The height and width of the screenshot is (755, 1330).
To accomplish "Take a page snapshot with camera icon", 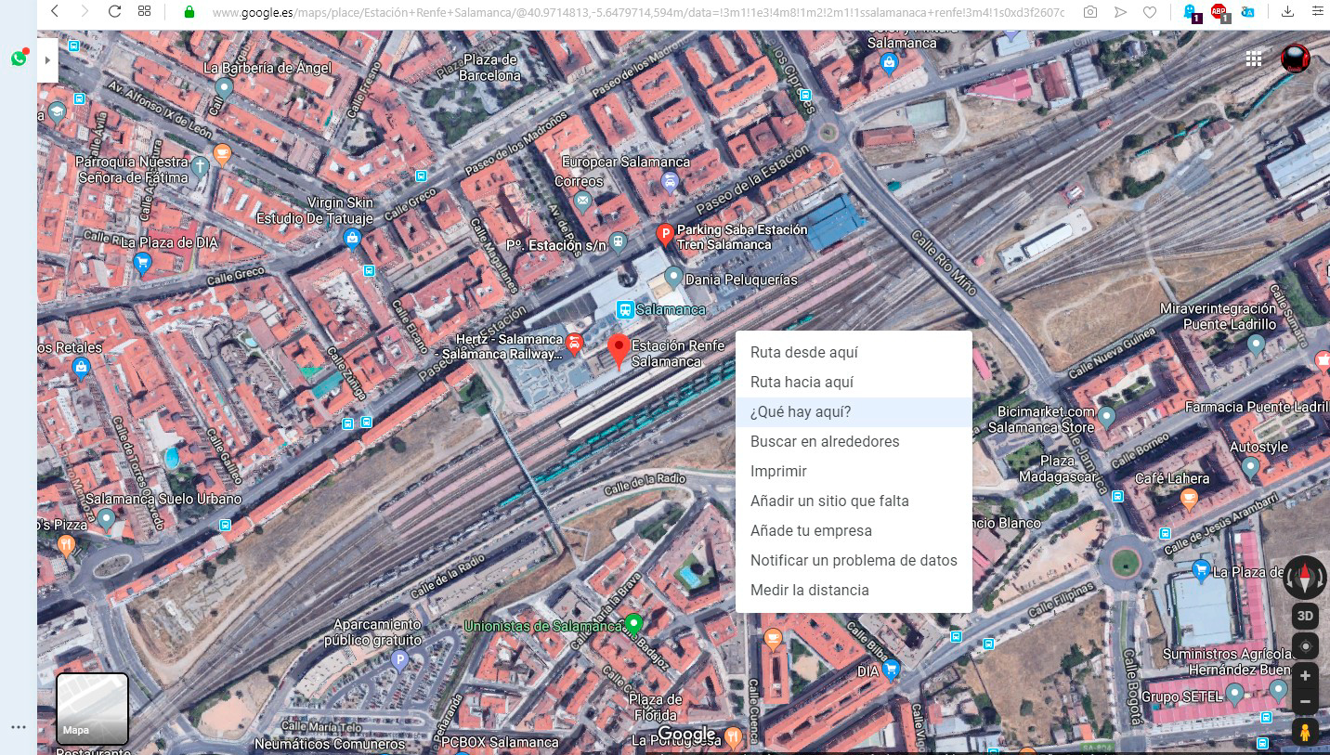I will (1089, 12).
